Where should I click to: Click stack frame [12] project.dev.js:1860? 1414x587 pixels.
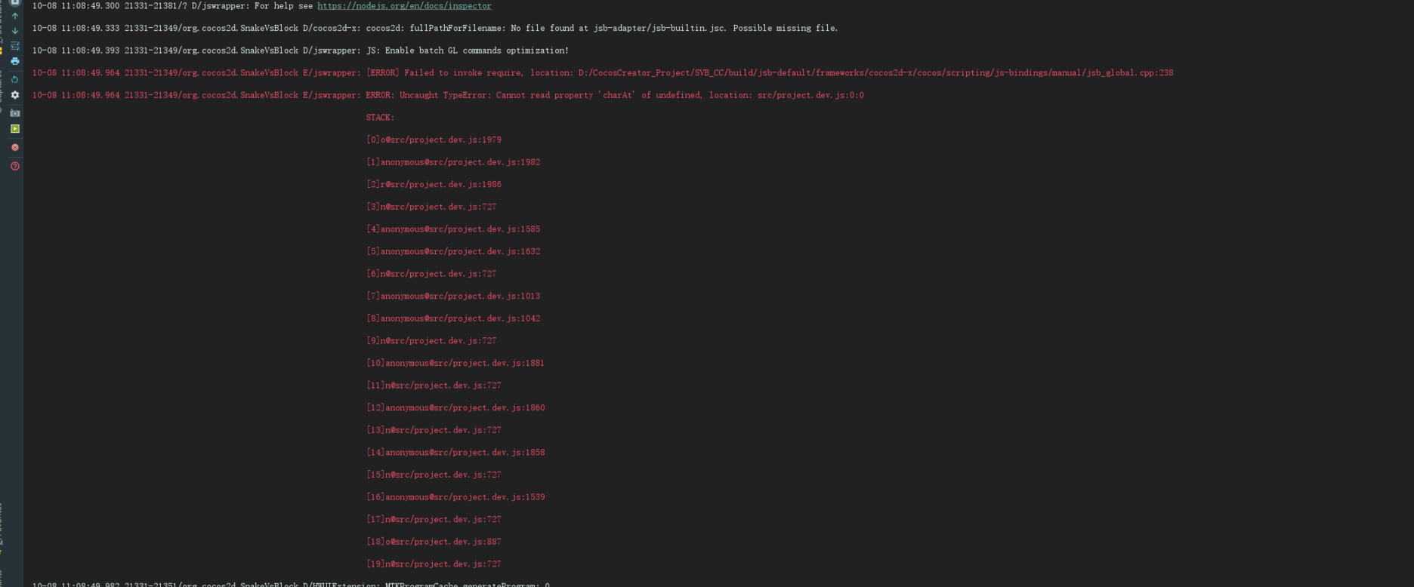(455, 407)
